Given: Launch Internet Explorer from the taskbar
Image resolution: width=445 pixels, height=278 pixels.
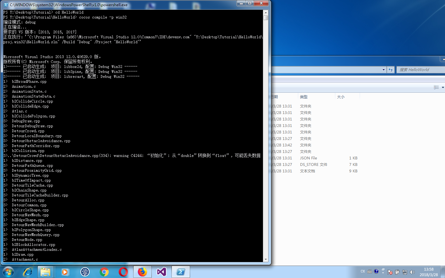Looking at the screenshot, I should click(x=28, y=272).
